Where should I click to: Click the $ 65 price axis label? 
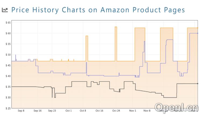tap(8, 23)
